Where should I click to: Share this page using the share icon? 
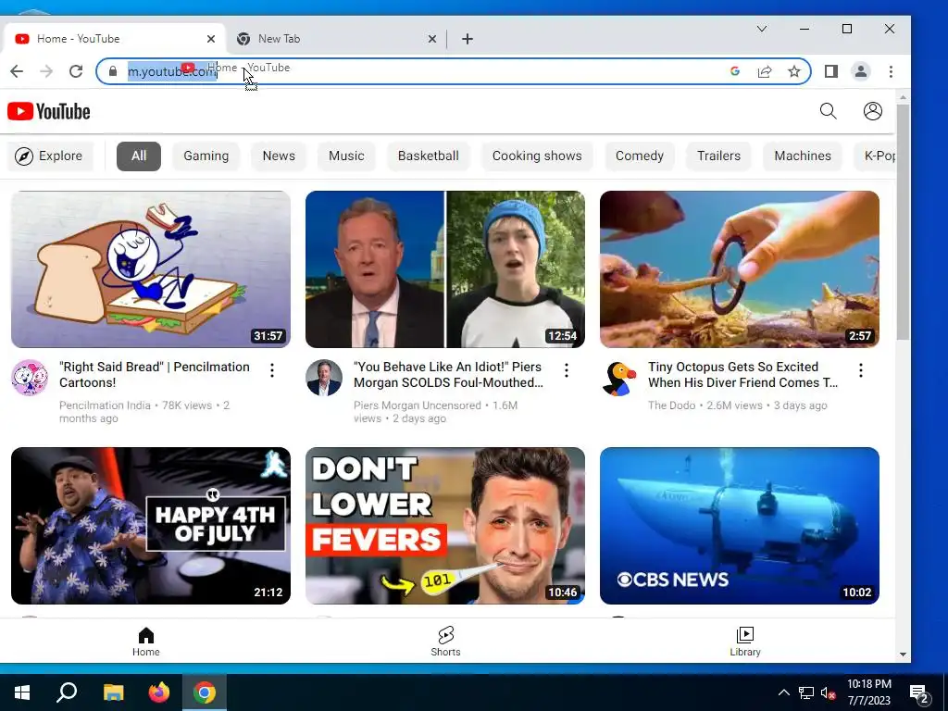[765, 71]
